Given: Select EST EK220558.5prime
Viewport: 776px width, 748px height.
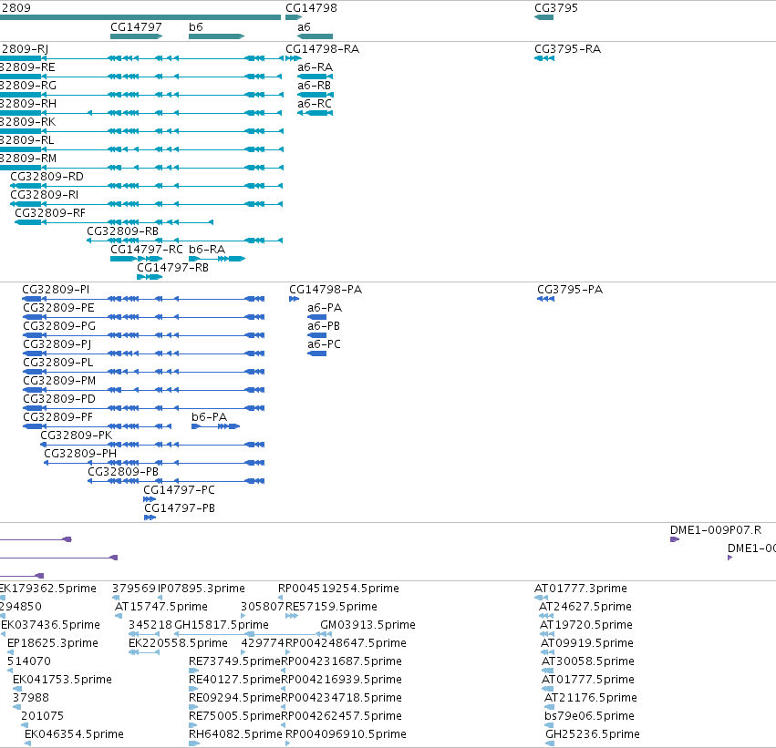Looking at the screenshot, I should click(144, 652).
